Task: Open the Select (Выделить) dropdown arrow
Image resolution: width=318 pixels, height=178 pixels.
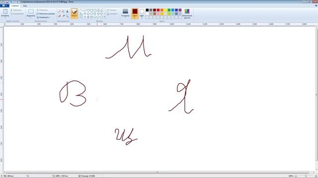Action: coord(31,18)
